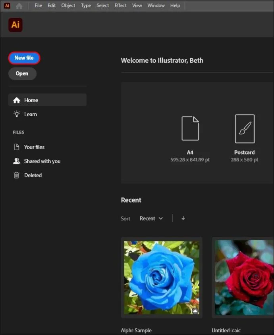Click the Open button

click(22, 73)
